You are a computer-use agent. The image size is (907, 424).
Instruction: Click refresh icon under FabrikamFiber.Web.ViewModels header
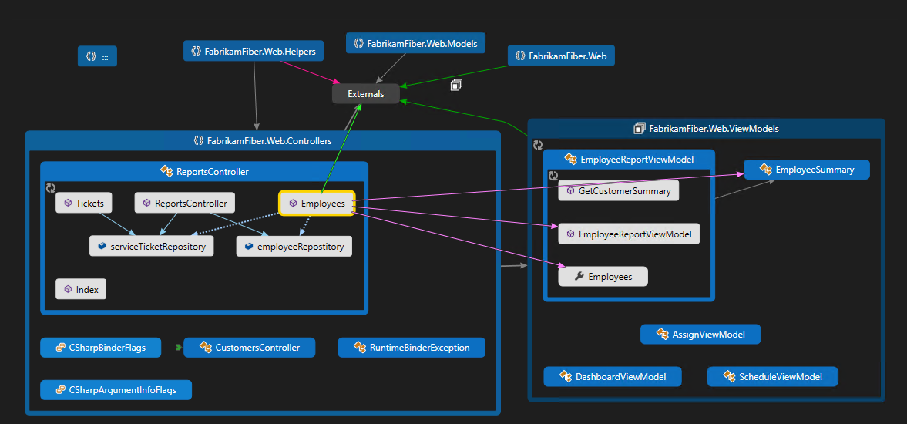click(x=538, y=145)
